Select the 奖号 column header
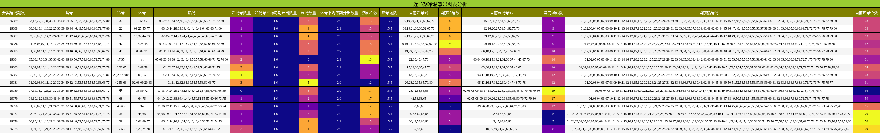This screenshot has width=880, height=133. 69,13
